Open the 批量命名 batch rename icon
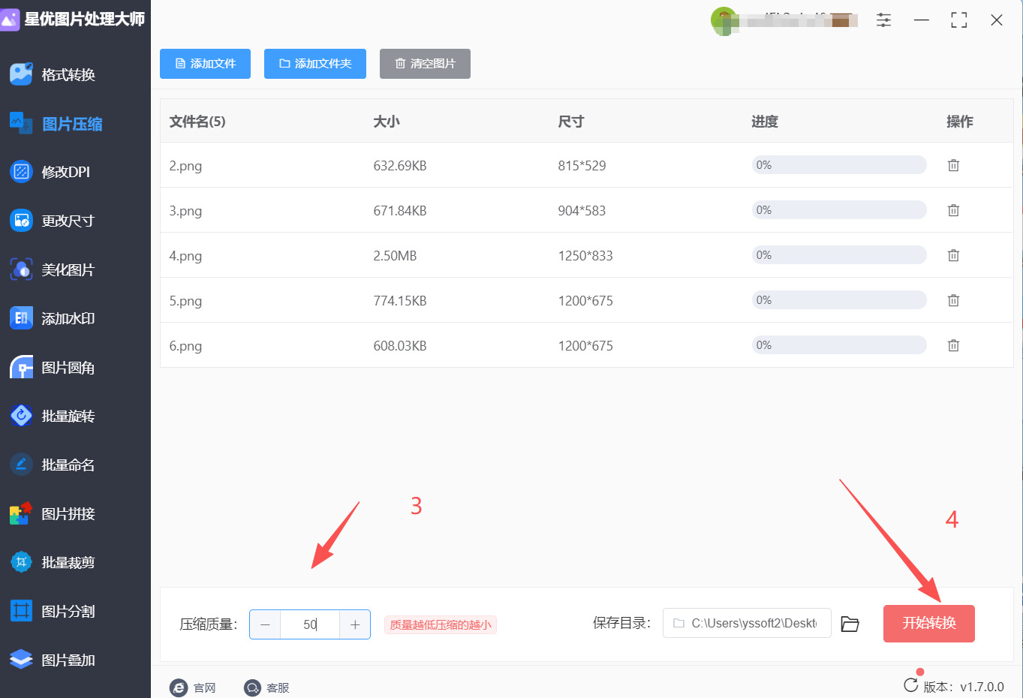The image size is (1023, 698). [21, 465]
